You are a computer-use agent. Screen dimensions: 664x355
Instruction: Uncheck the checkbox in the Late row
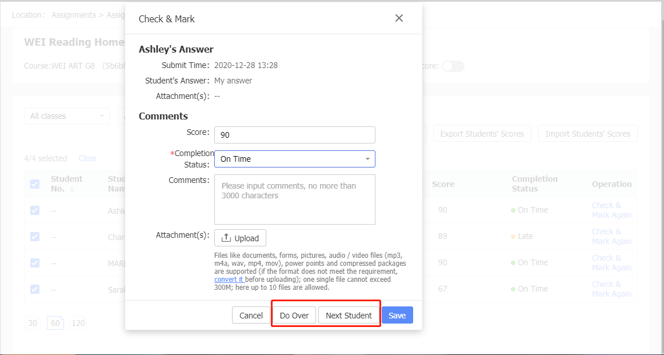[35, 237]
